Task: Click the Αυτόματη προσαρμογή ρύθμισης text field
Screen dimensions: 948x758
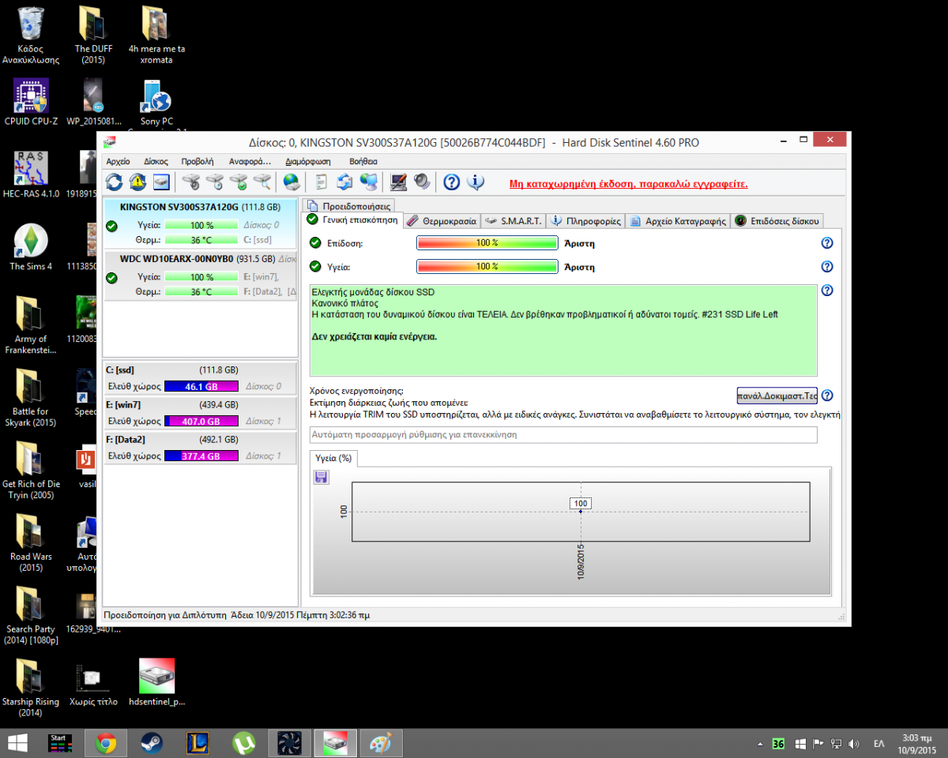Action: coord(563,435)
